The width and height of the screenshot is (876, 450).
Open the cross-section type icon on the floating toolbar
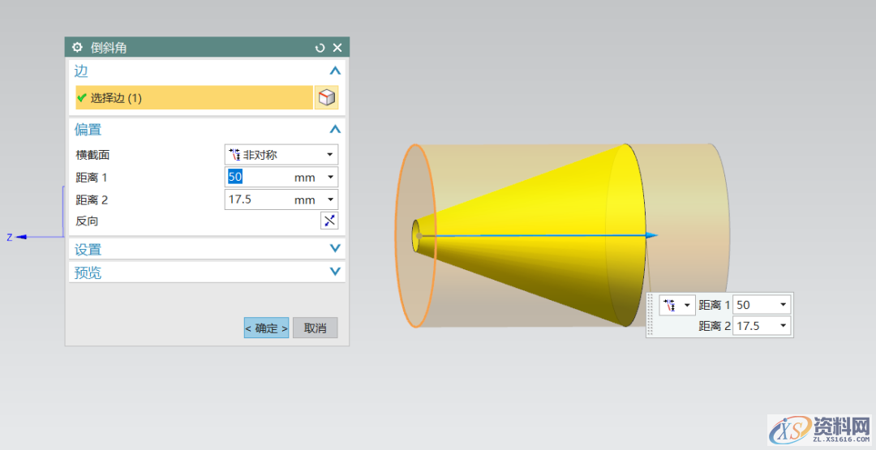point(675,305)
